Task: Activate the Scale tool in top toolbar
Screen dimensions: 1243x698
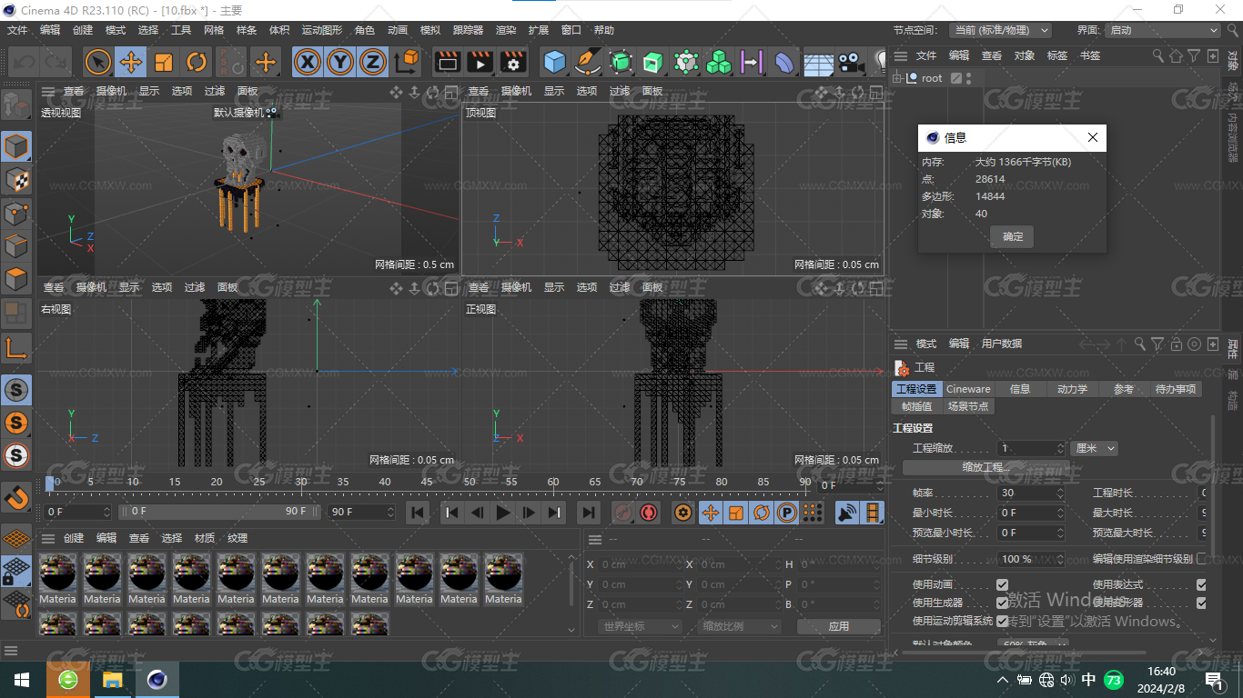Action: [164, 62]
